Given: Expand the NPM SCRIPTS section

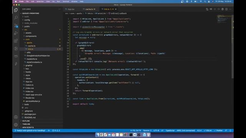Looking at the screenshot, I should pyautogui.click(x=28, y=127).
